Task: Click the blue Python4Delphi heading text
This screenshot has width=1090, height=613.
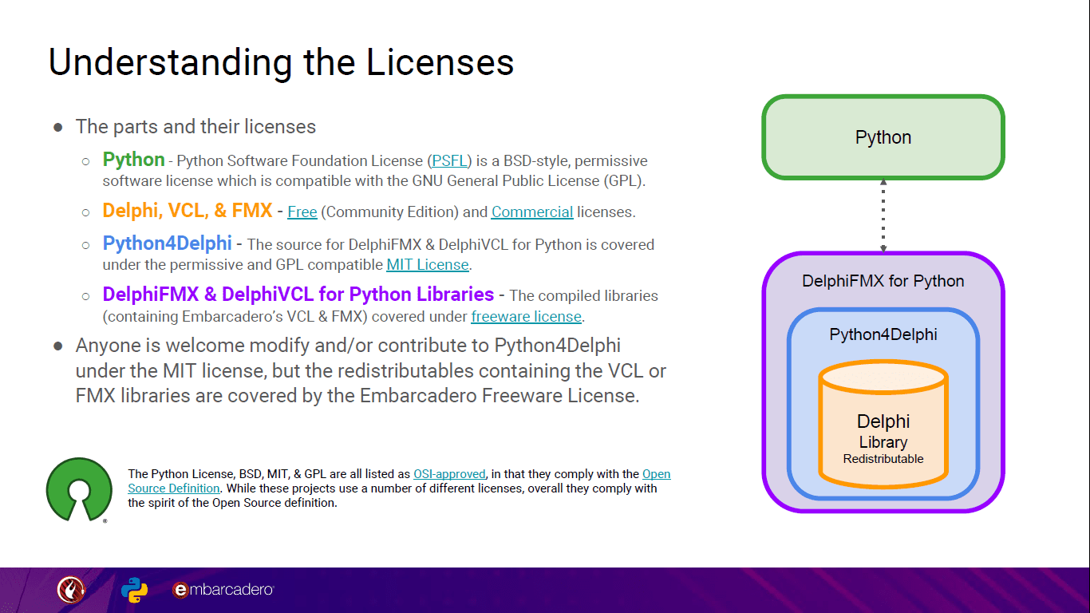Action: [168, 243]
